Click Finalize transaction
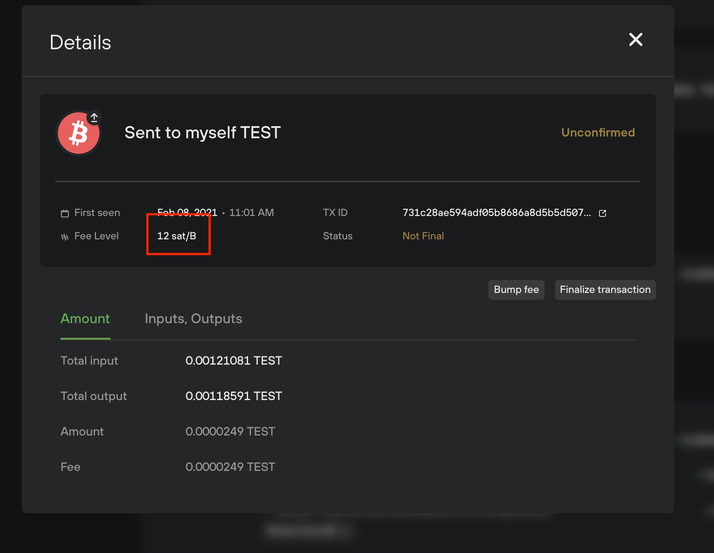714x553 pixels. 605,289
